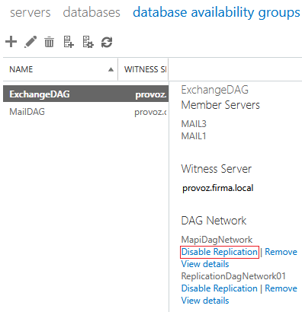Click the Member Servers heading
The image size is (302, 312).
[x=220, y=105]
